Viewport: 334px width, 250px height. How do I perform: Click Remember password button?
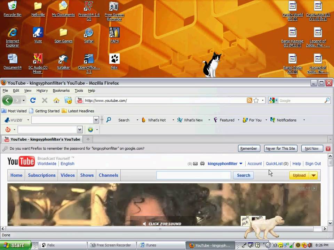pyautogui.click(x=249, y=148)
